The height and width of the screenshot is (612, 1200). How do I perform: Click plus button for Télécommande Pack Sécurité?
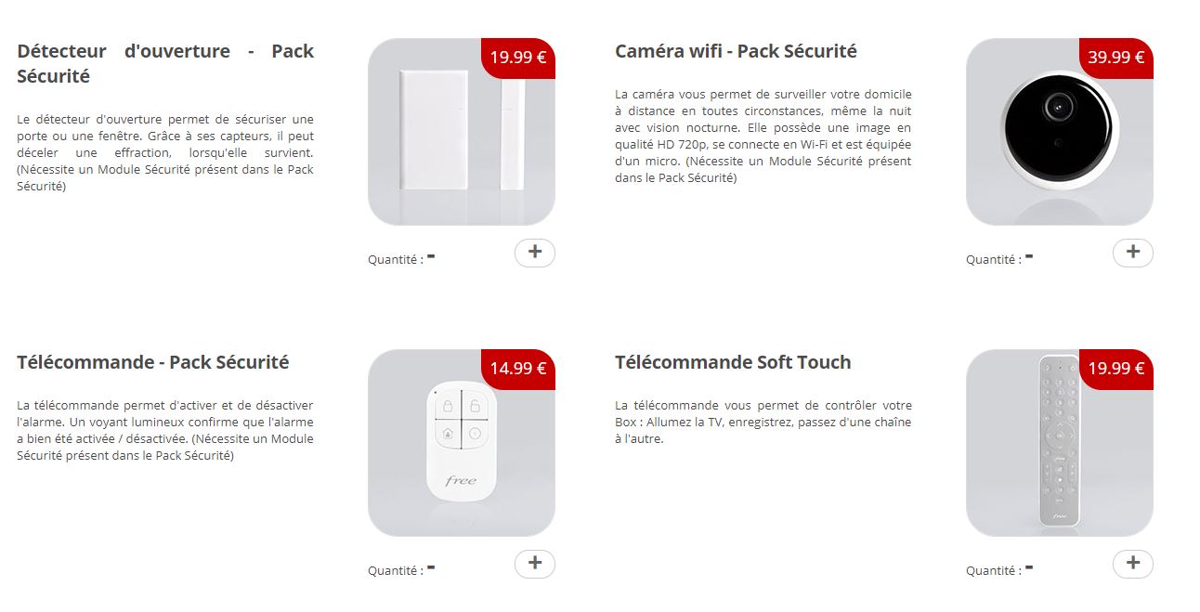tap(534, 564)
